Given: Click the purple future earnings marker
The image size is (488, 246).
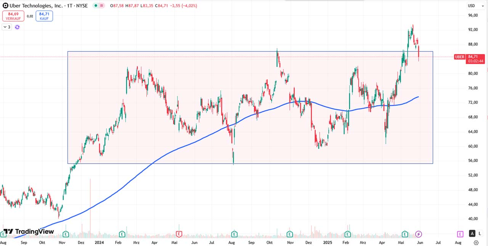Looking at the screenshot, I should pos(460,234).
